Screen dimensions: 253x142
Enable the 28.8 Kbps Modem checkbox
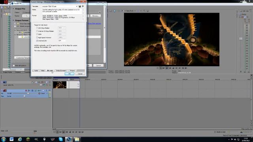(37, 28)
